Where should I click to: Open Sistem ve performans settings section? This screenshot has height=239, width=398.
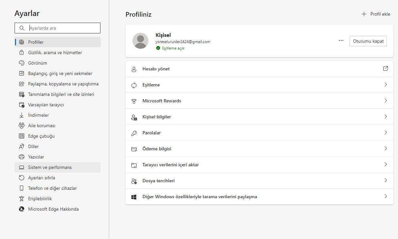(50, 167)
